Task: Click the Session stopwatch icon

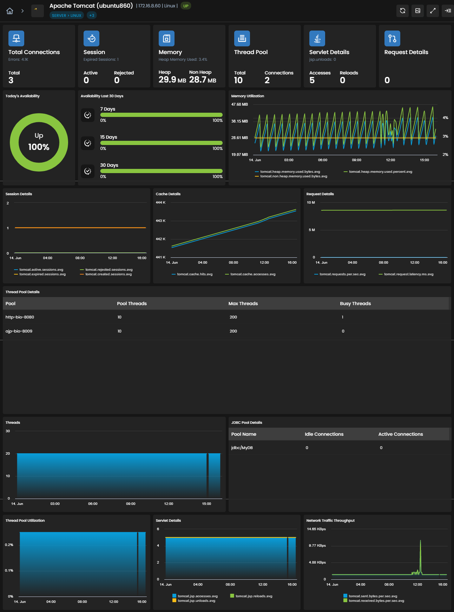Action: click(91, 39)
